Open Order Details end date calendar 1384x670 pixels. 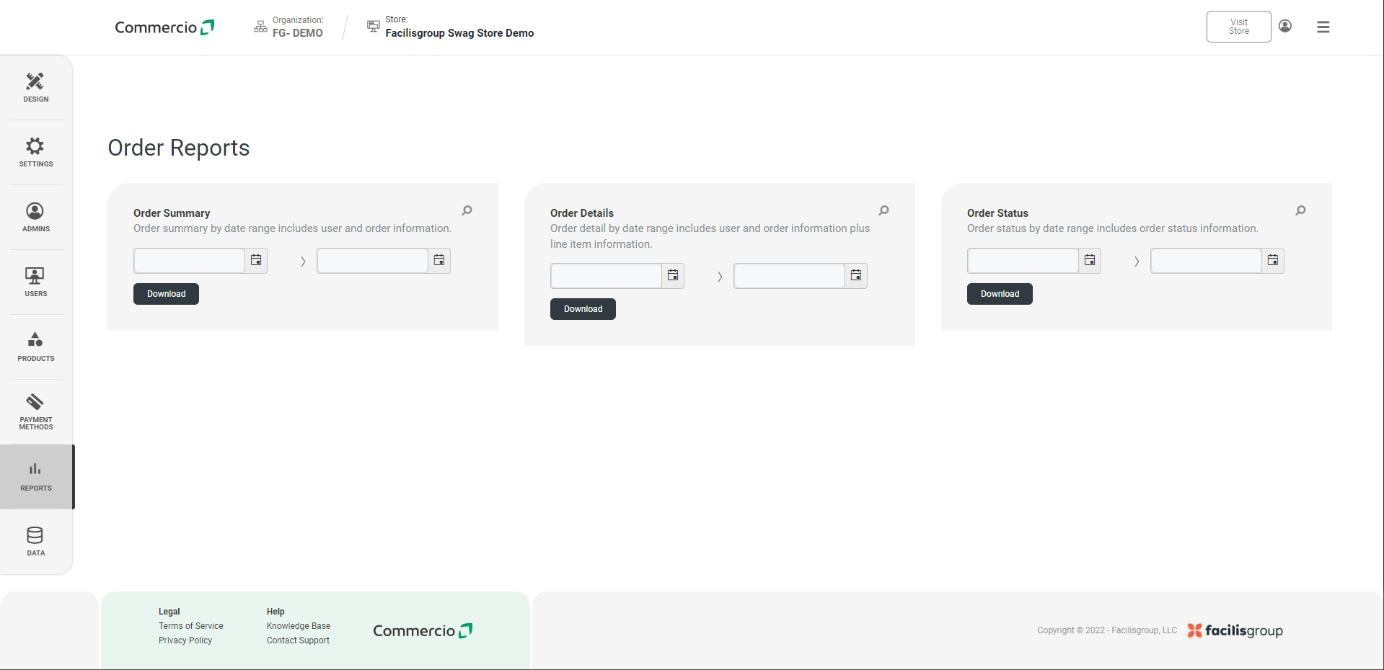coord(856,276)
